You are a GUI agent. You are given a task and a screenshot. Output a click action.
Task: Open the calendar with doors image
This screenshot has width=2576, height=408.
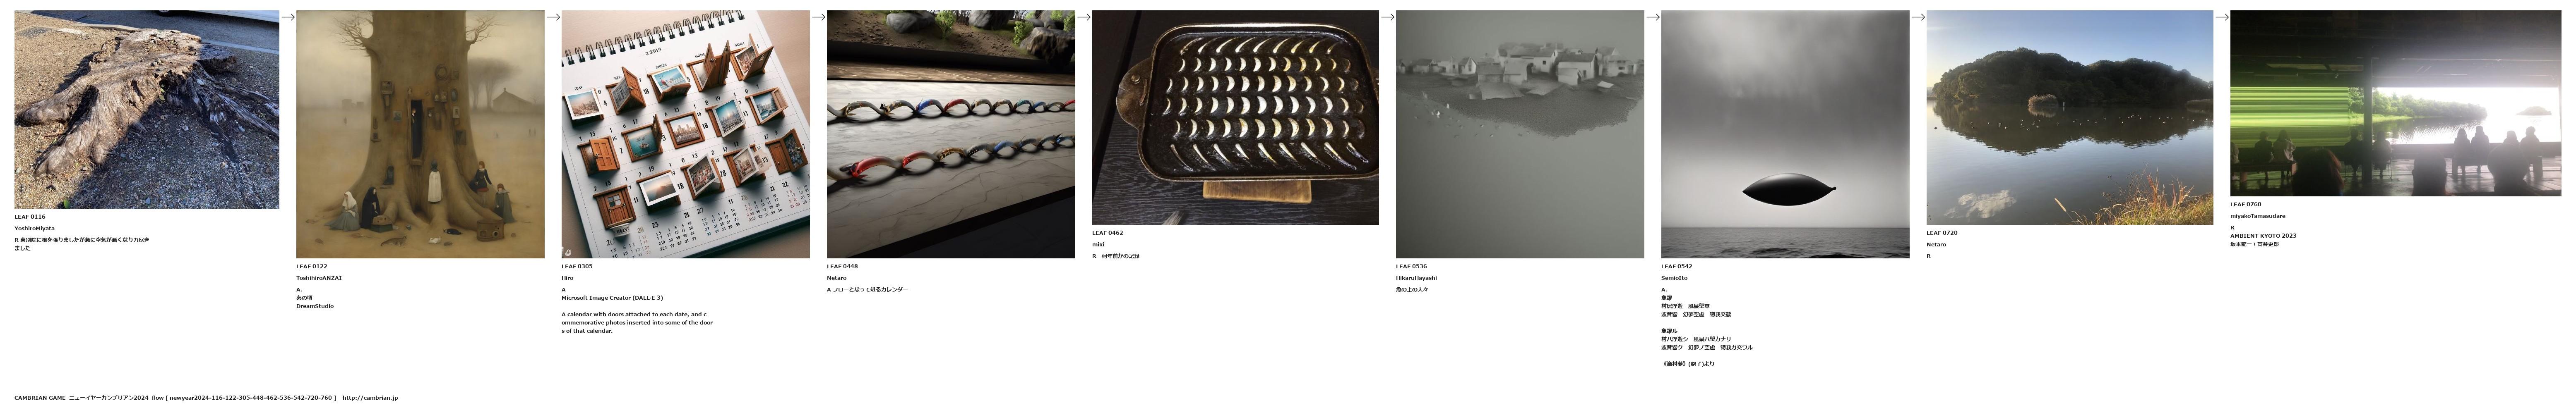(685, 135)
